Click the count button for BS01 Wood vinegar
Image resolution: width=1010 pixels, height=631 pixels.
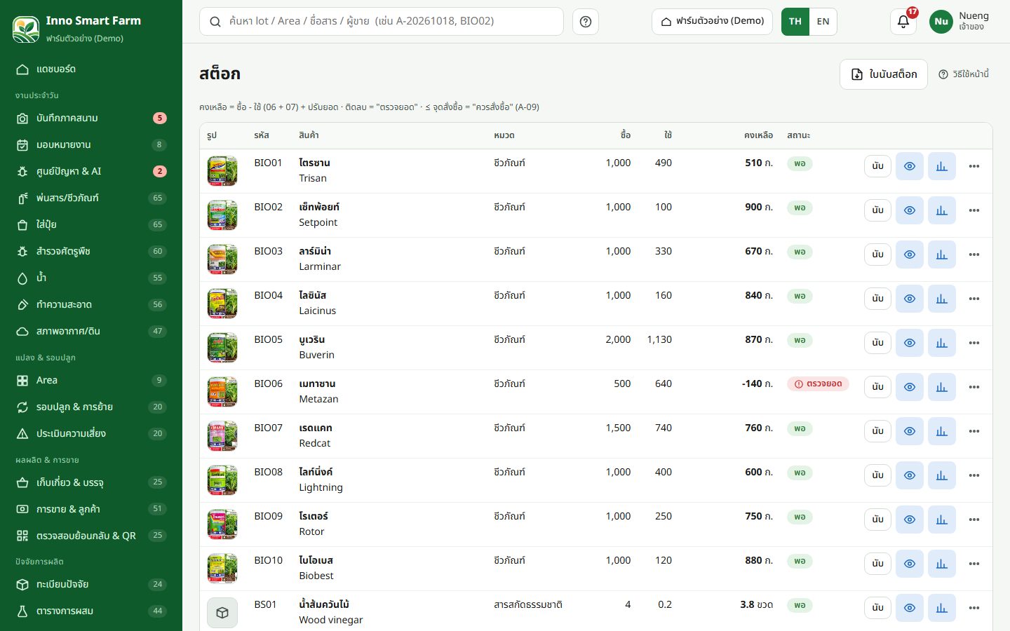click(877, 608)
